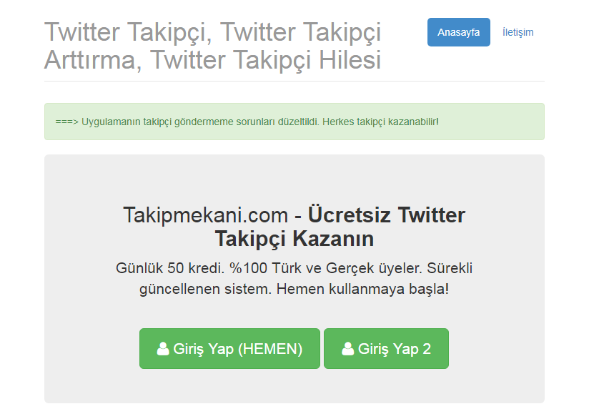Click the 'Hemen kullanmaya başla!' sentence
Image resolution: width=594 pixels, height=414 pixels.
(x=362, y=289)
